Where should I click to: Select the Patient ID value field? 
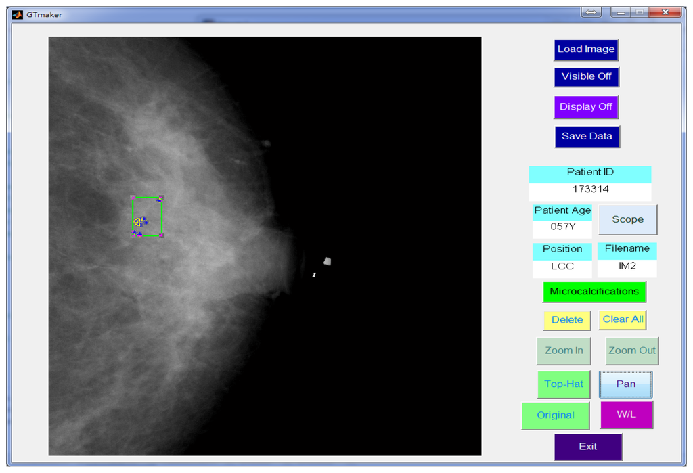click(x=590, y=189)
